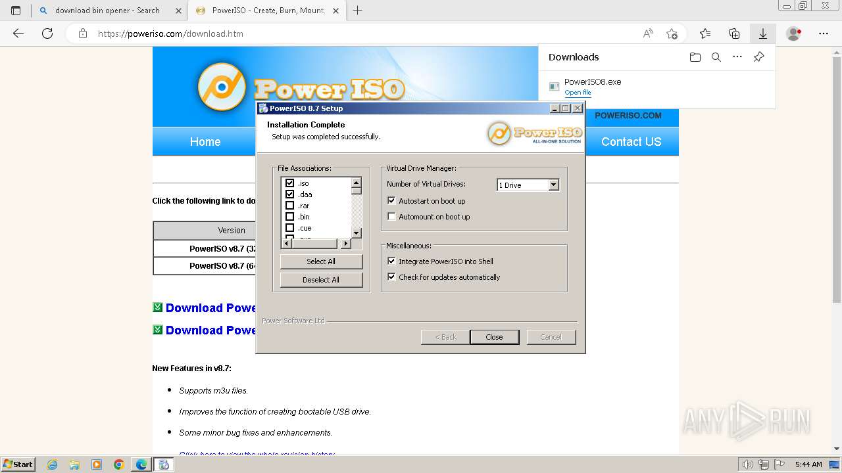Launch Chrome from taskbar
The height and width of the screenshot is (473, 842).
(119, 464)
